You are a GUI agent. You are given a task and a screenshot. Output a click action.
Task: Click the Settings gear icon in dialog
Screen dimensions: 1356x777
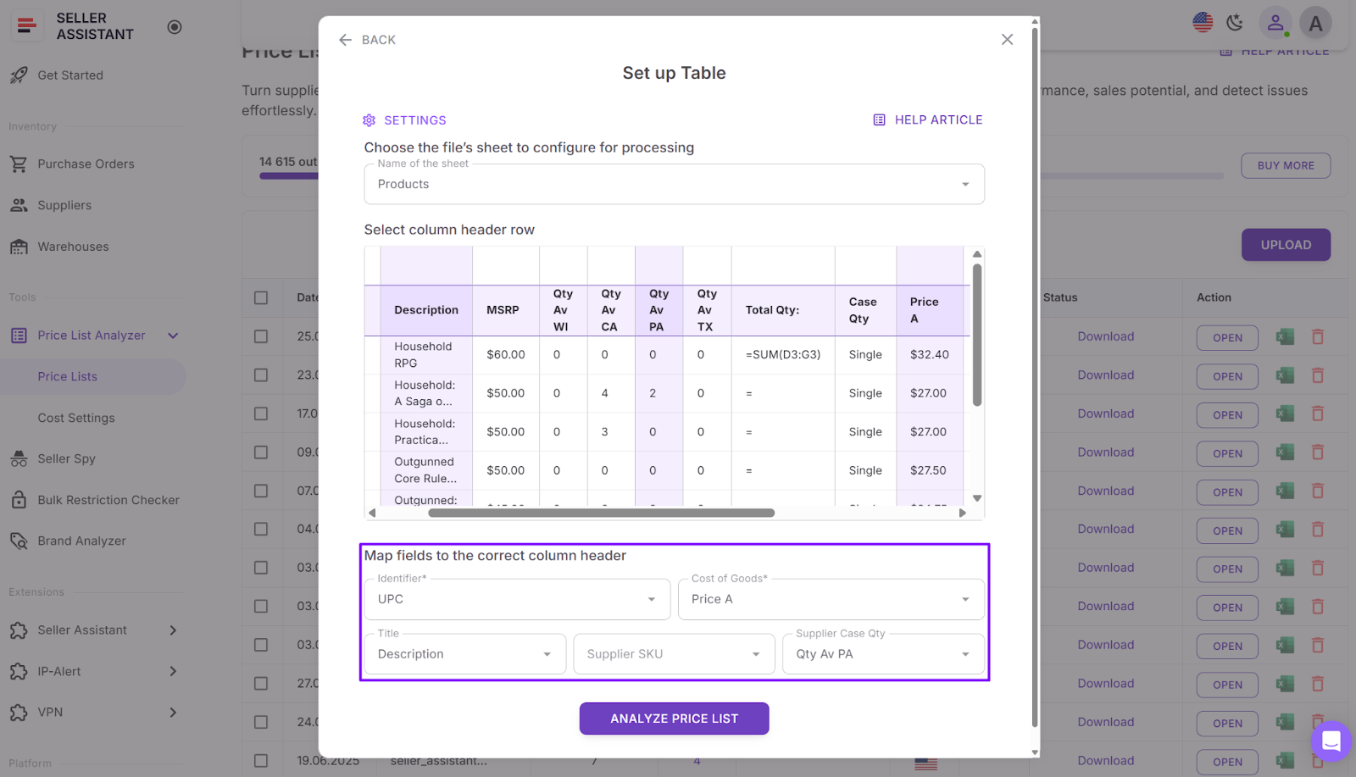point(370,120)
